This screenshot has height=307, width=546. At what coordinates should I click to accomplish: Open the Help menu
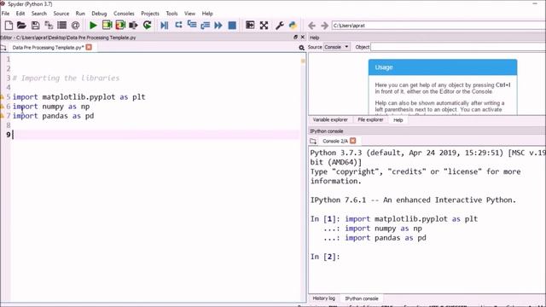[x=207, y=14]
